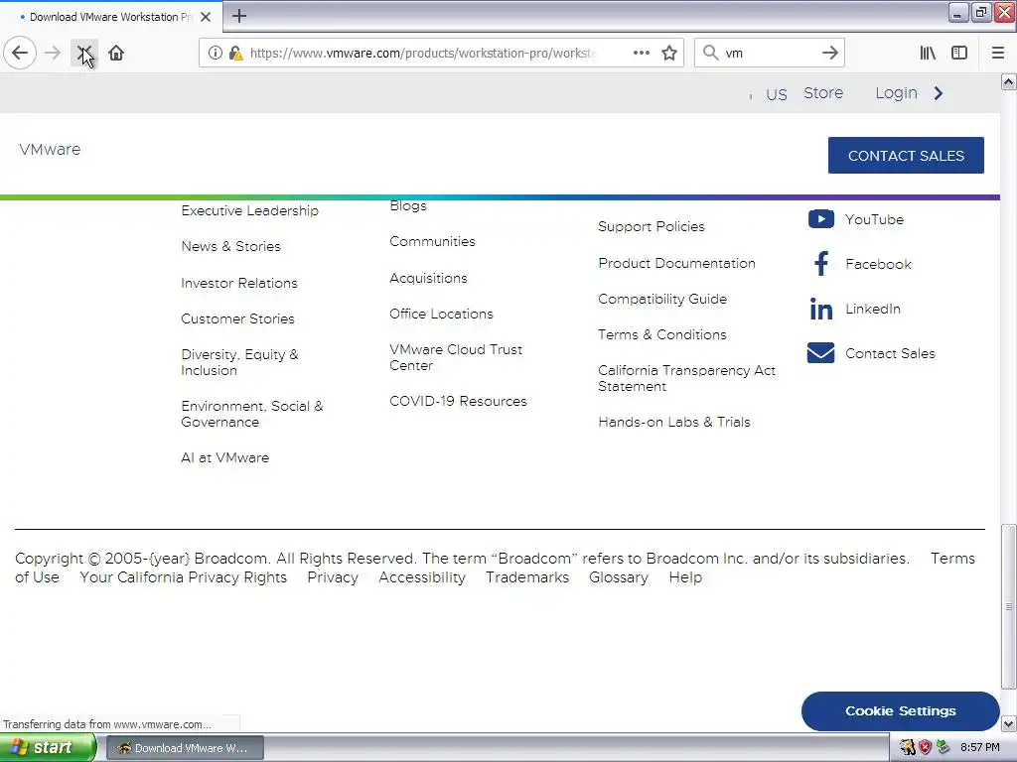Open Support Policies
The width and height of the screenshot is (1017, 762).
pos(652,226)
